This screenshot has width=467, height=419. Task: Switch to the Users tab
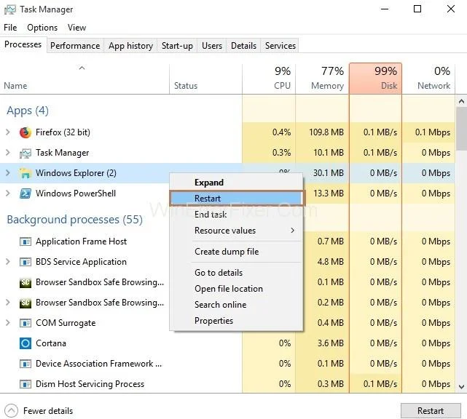coord(212,46)
